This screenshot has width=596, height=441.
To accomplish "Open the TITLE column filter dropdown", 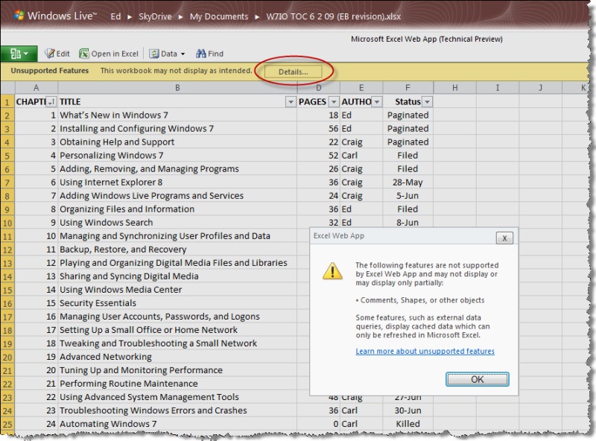I will click(291, 102).
